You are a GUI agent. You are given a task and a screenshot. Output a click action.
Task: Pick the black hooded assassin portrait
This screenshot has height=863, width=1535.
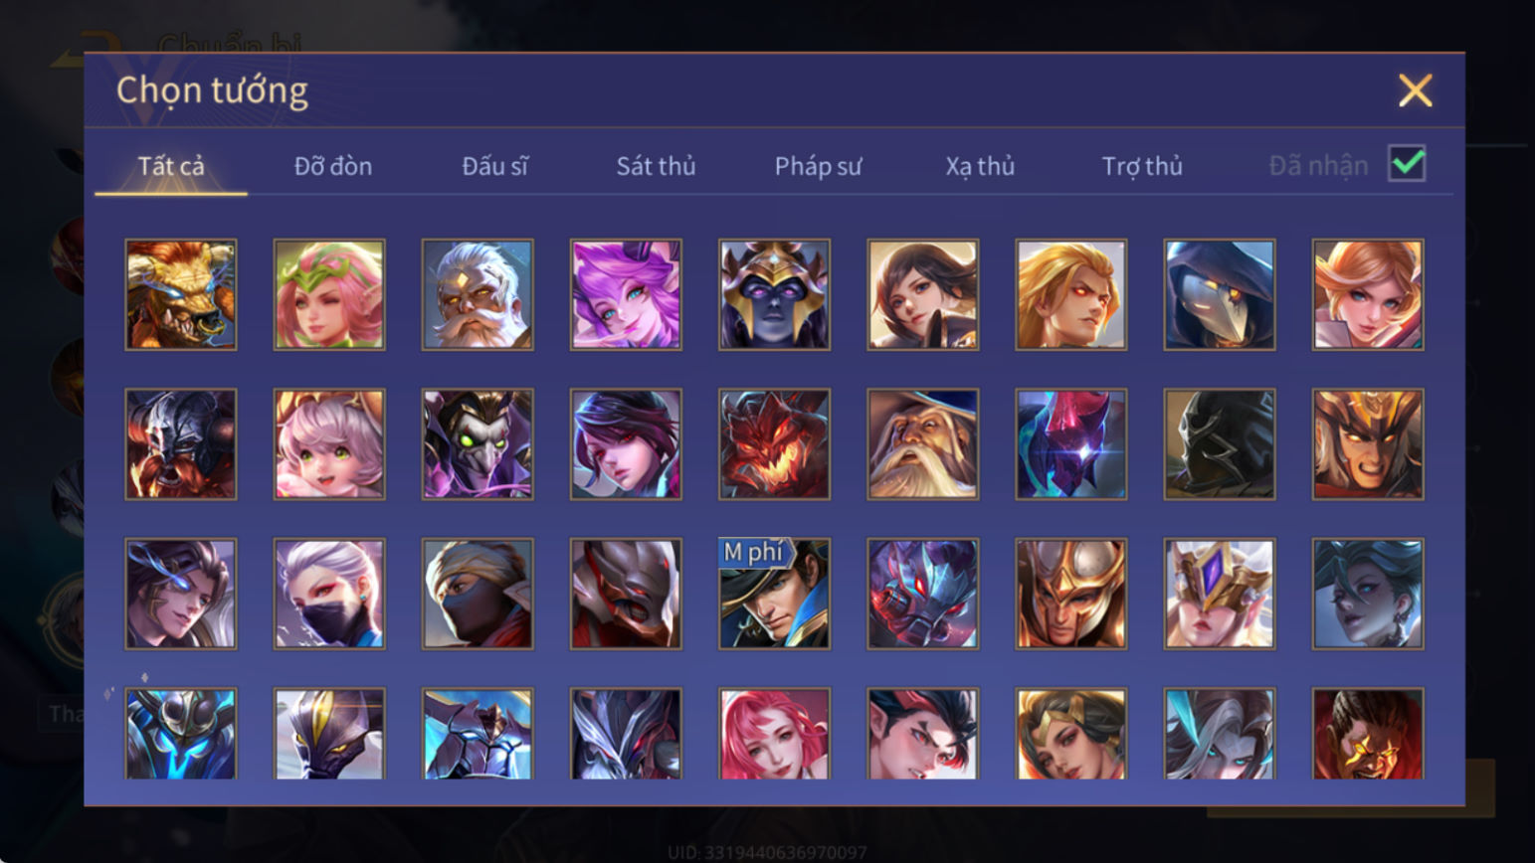[x=1220, y=444]
